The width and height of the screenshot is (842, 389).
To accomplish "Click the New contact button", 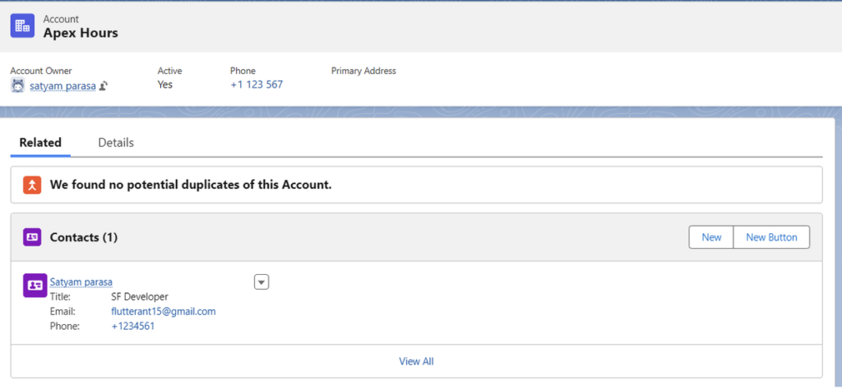I will 711,237.
